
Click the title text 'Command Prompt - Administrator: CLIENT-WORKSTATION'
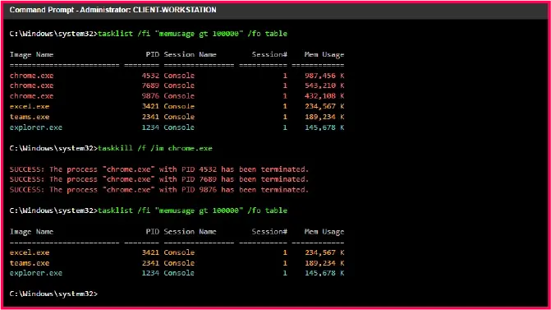112,10
